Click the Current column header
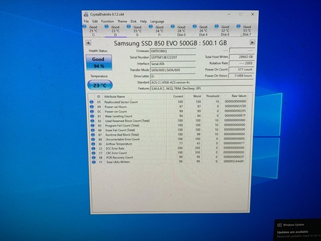The height and width of the screenshot is (241, 321). click(x=178, y=96)
